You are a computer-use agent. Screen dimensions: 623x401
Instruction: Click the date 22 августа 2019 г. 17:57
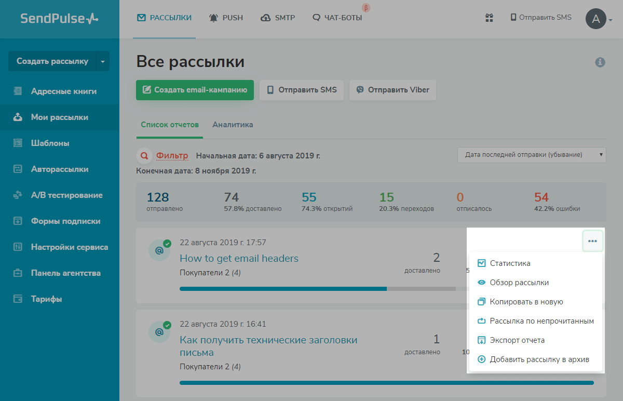(x=223, y=242)
